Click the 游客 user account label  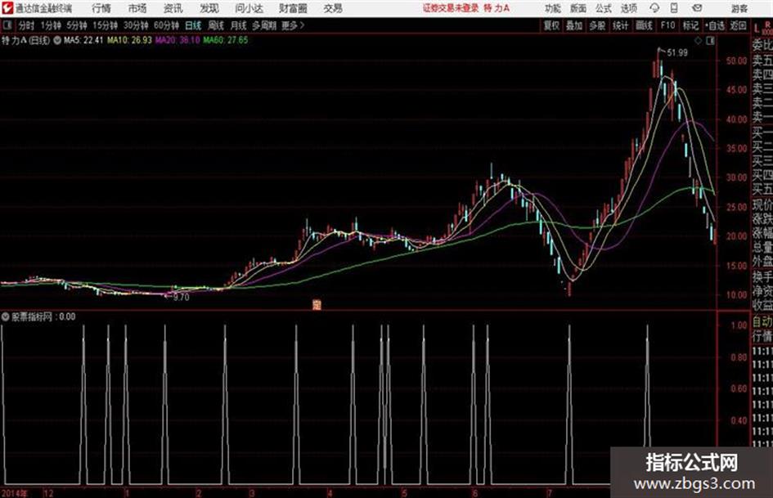(739, 8)
